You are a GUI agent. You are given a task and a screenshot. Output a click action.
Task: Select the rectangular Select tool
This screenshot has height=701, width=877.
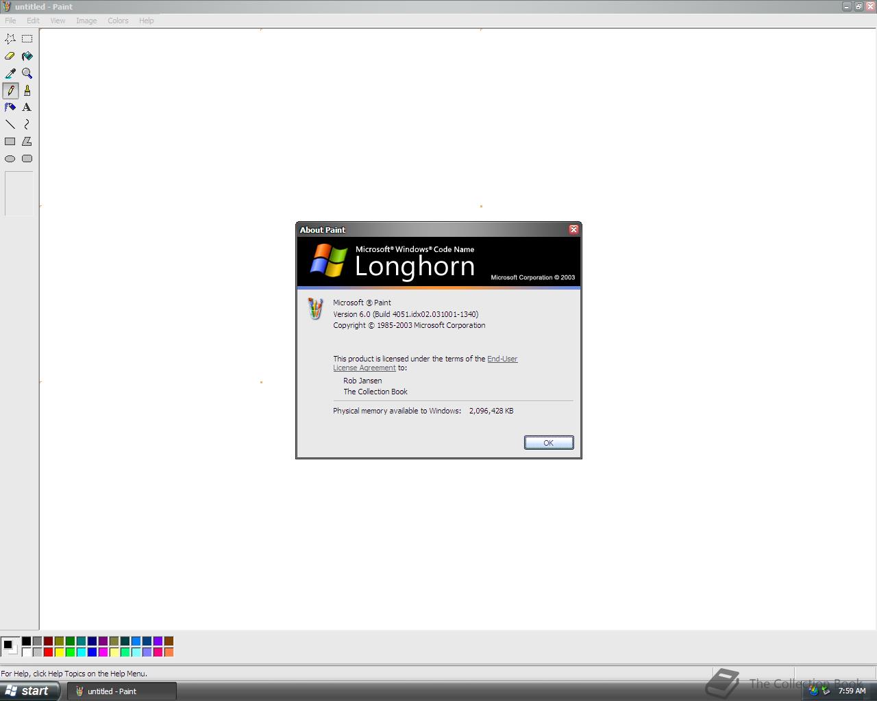(27, 39)
